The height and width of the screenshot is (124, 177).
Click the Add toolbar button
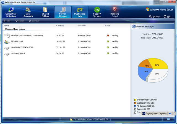click(x=7, y=21)
